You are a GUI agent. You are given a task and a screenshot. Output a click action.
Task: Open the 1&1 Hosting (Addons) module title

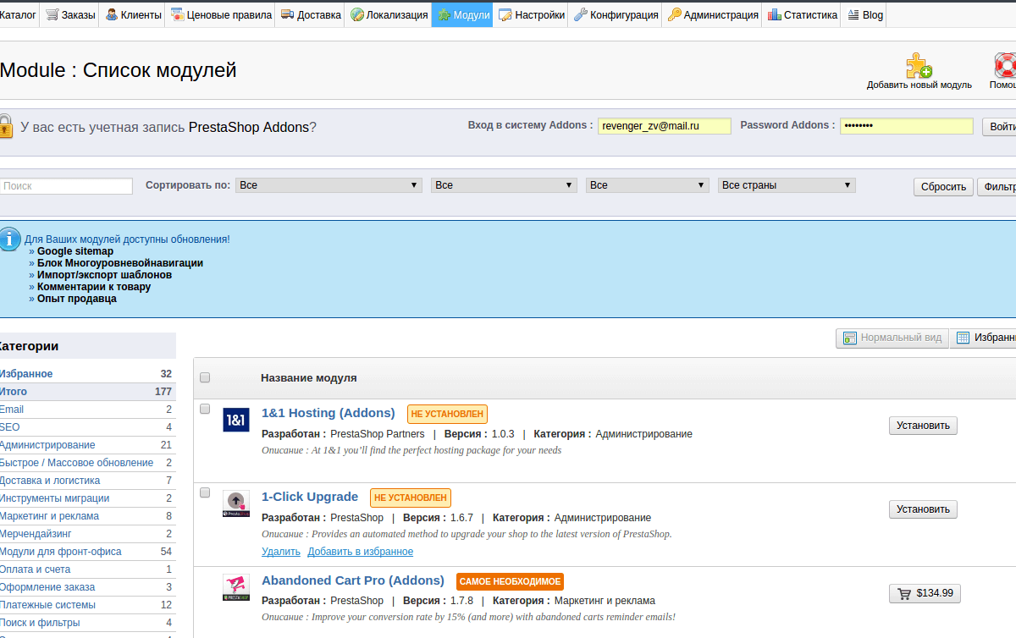(x=329, y=413)
